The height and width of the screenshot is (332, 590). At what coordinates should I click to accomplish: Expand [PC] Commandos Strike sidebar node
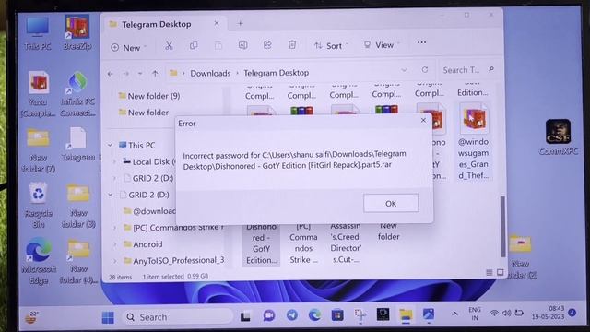click(x=114, y=228)
